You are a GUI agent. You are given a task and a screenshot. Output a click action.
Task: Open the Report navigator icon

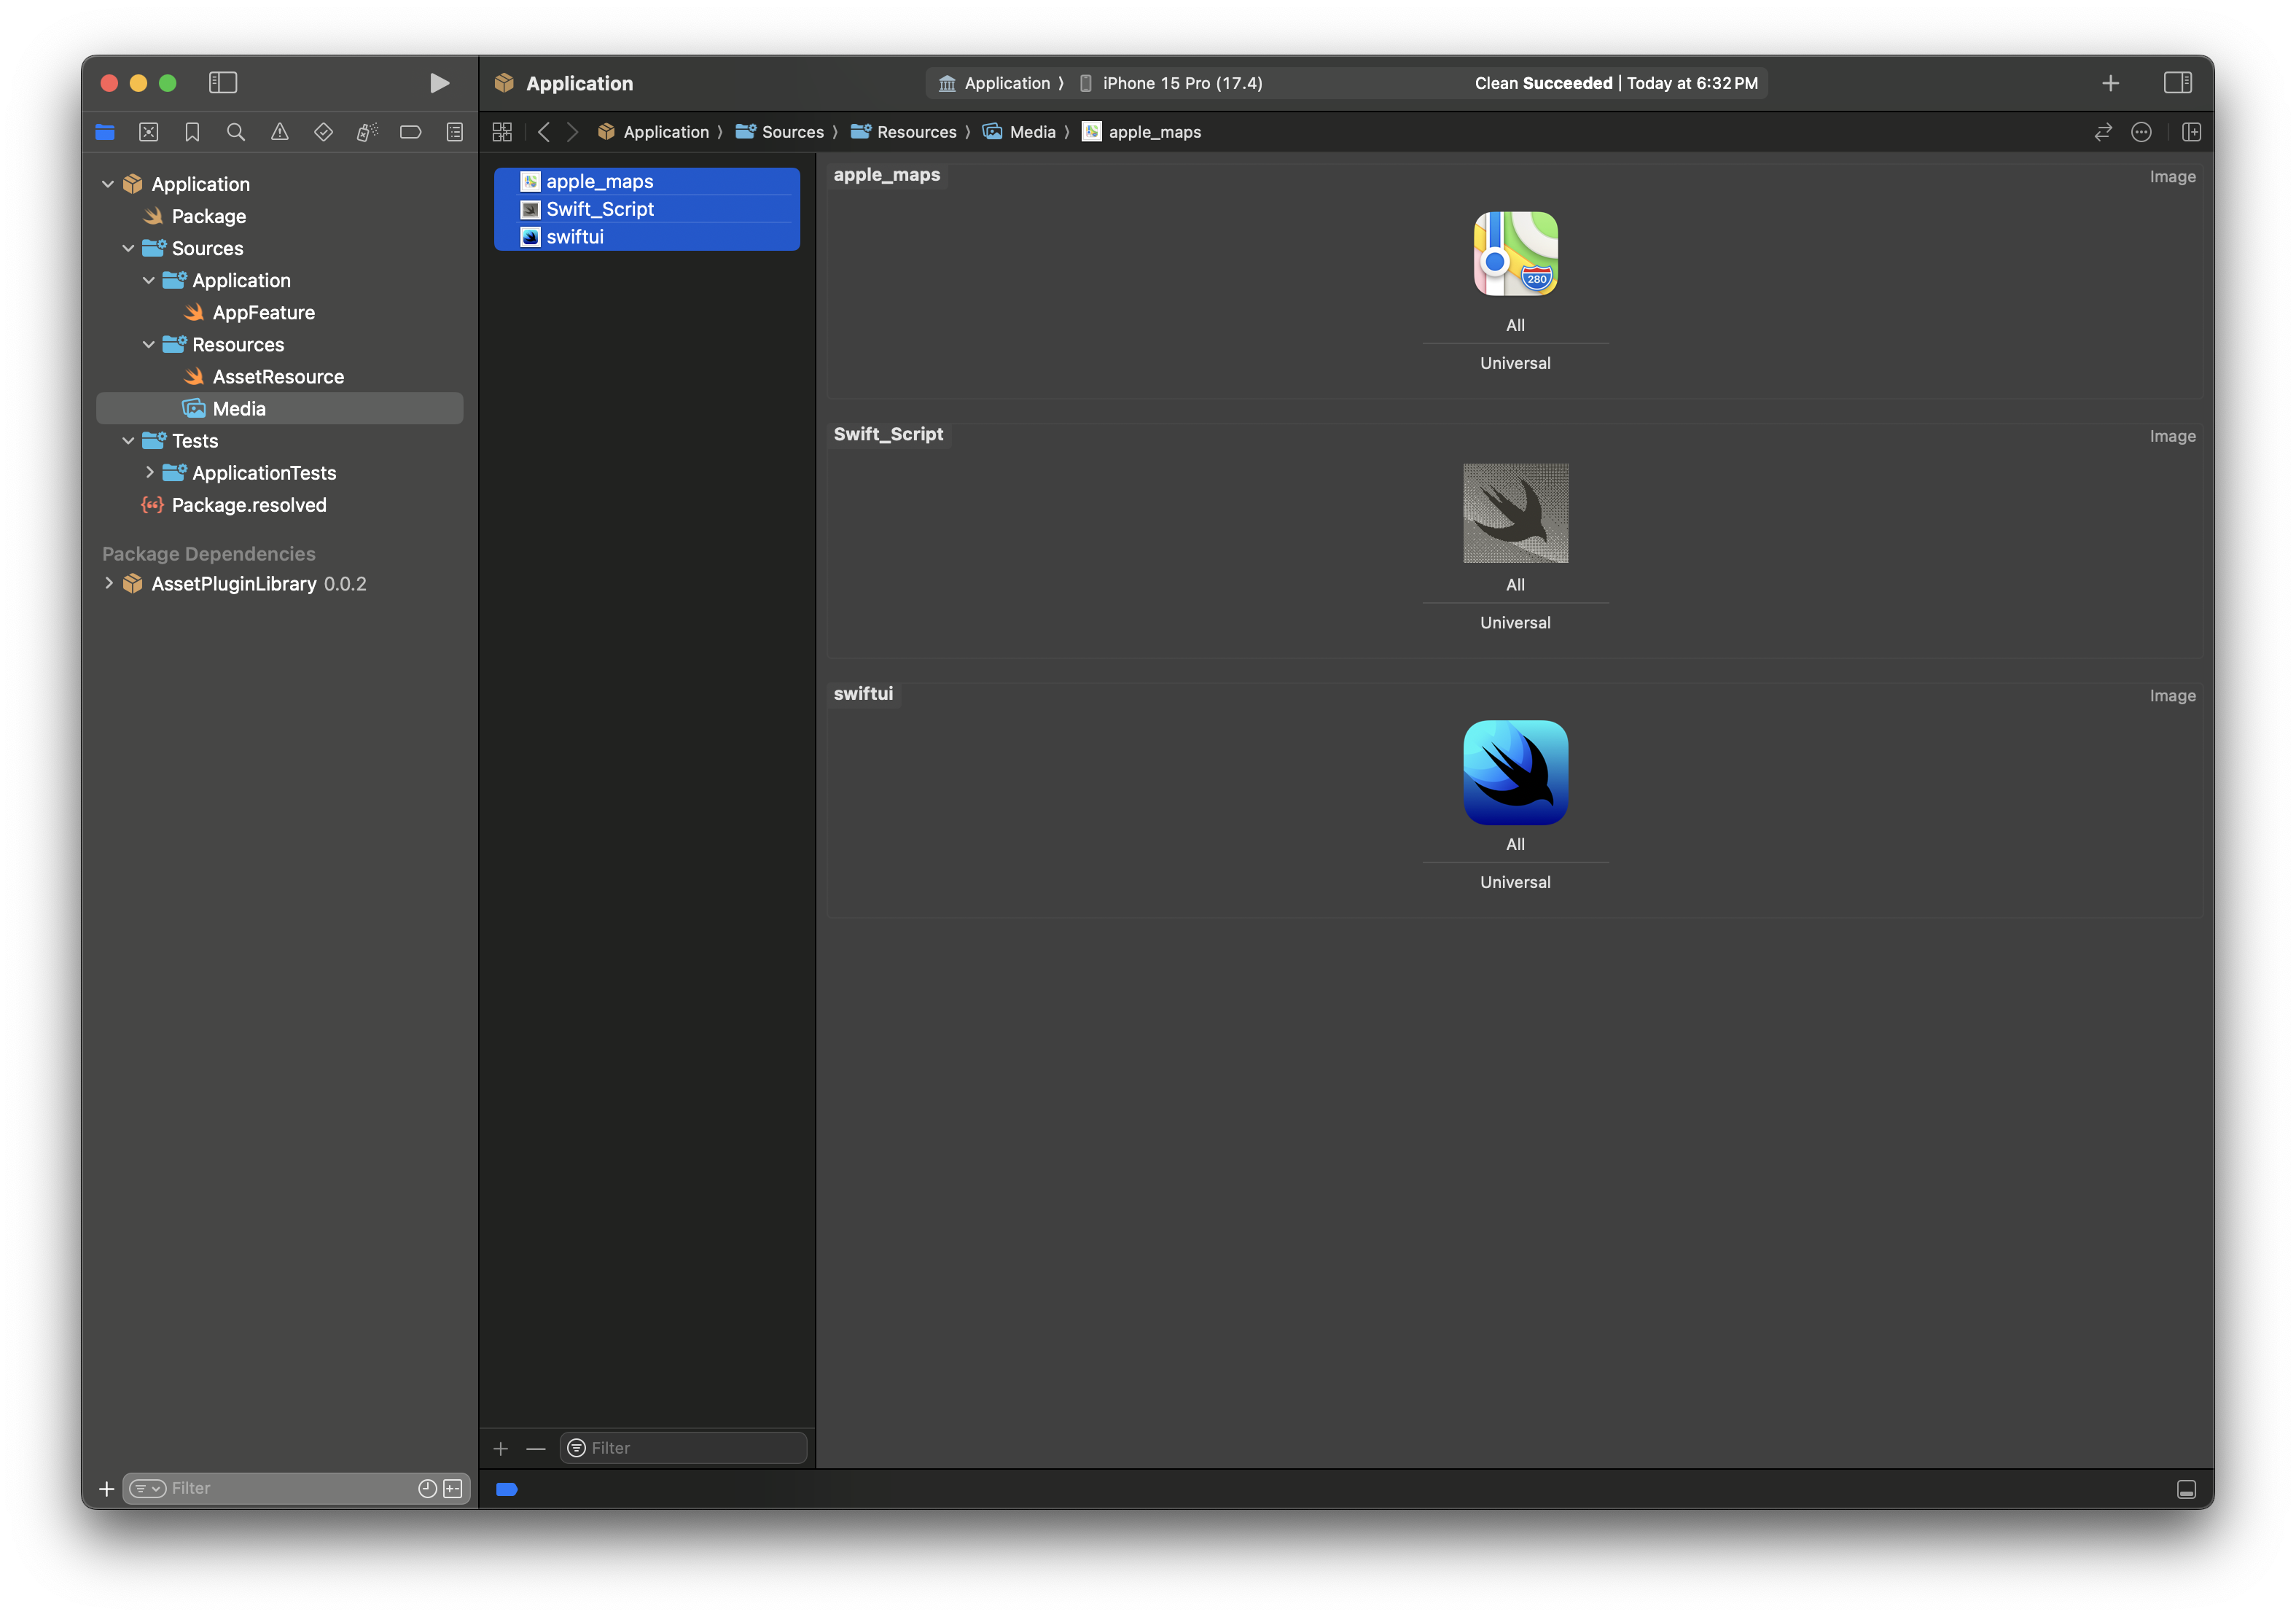pyautogui.click(x=455, y=132)
